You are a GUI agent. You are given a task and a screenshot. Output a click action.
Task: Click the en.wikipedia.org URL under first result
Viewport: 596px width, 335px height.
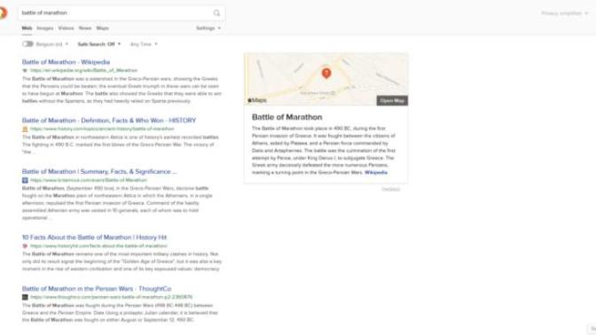[83, 71]
